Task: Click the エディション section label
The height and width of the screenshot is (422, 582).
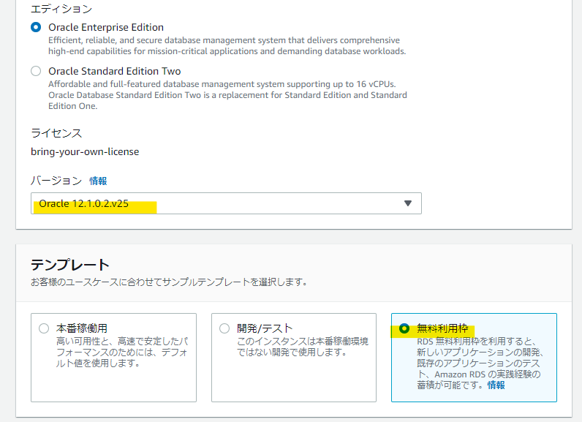Action: 61,9
